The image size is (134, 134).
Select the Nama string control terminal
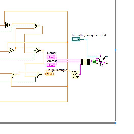point(51,57)
